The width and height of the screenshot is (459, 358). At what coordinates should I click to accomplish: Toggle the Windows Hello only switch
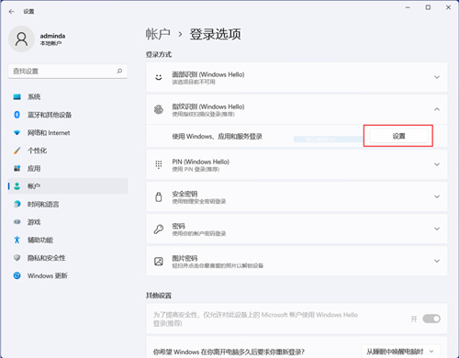pyautogui.click(x=431, y=319)
